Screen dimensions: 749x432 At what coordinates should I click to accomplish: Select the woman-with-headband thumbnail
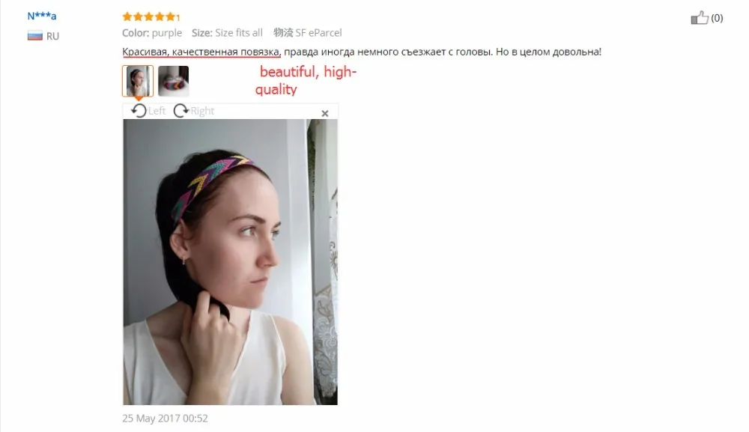pos(138,81)
